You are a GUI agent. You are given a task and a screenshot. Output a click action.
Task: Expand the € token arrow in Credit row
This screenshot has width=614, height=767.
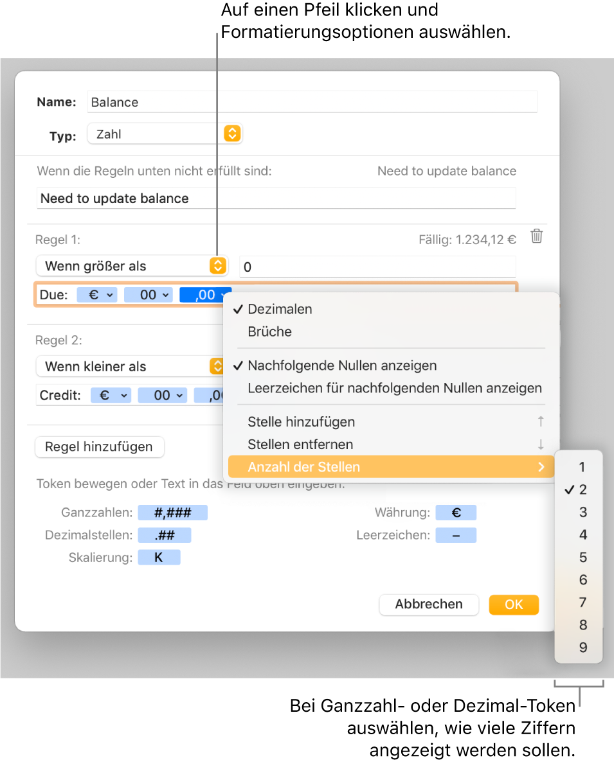coord(124,395)
